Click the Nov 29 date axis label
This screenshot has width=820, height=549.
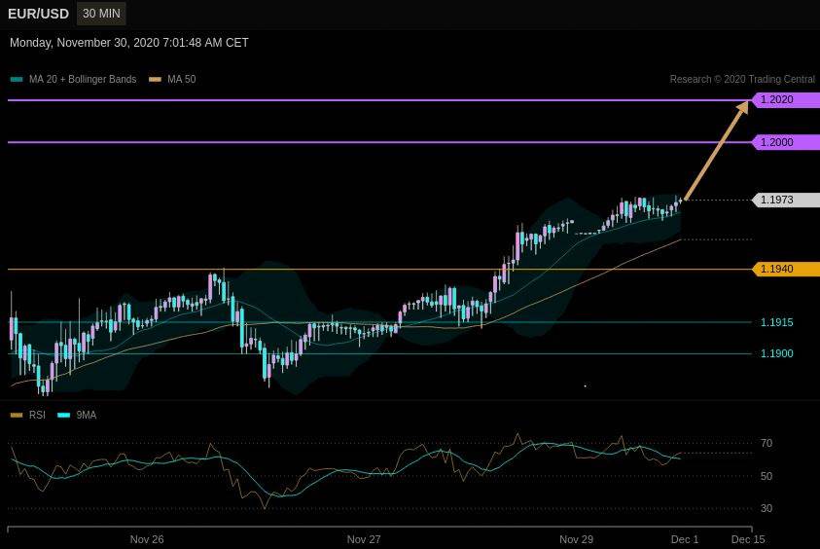click(576, 539)
